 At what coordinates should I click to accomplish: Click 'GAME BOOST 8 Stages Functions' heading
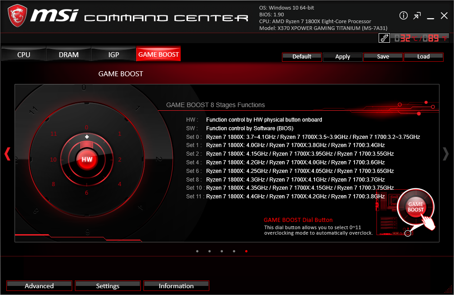pyautogui.click(x=215, y=105)
